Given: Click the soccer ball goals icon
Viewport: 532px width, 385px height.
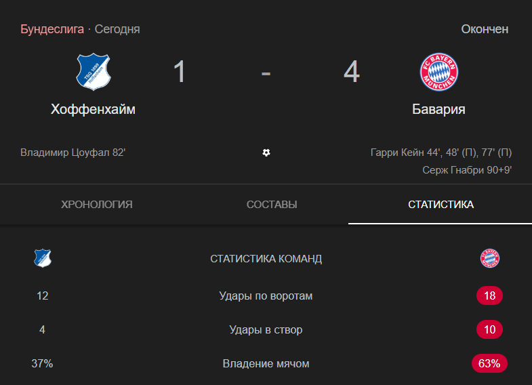Looking at the screenshot, I should pyautogui.click(x=266, y=153).
